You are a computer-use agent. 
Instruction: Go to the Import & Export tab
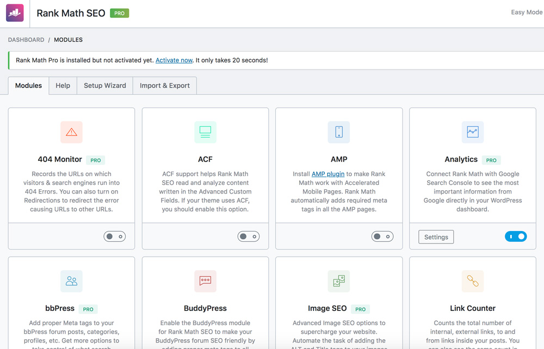point(165,85)
